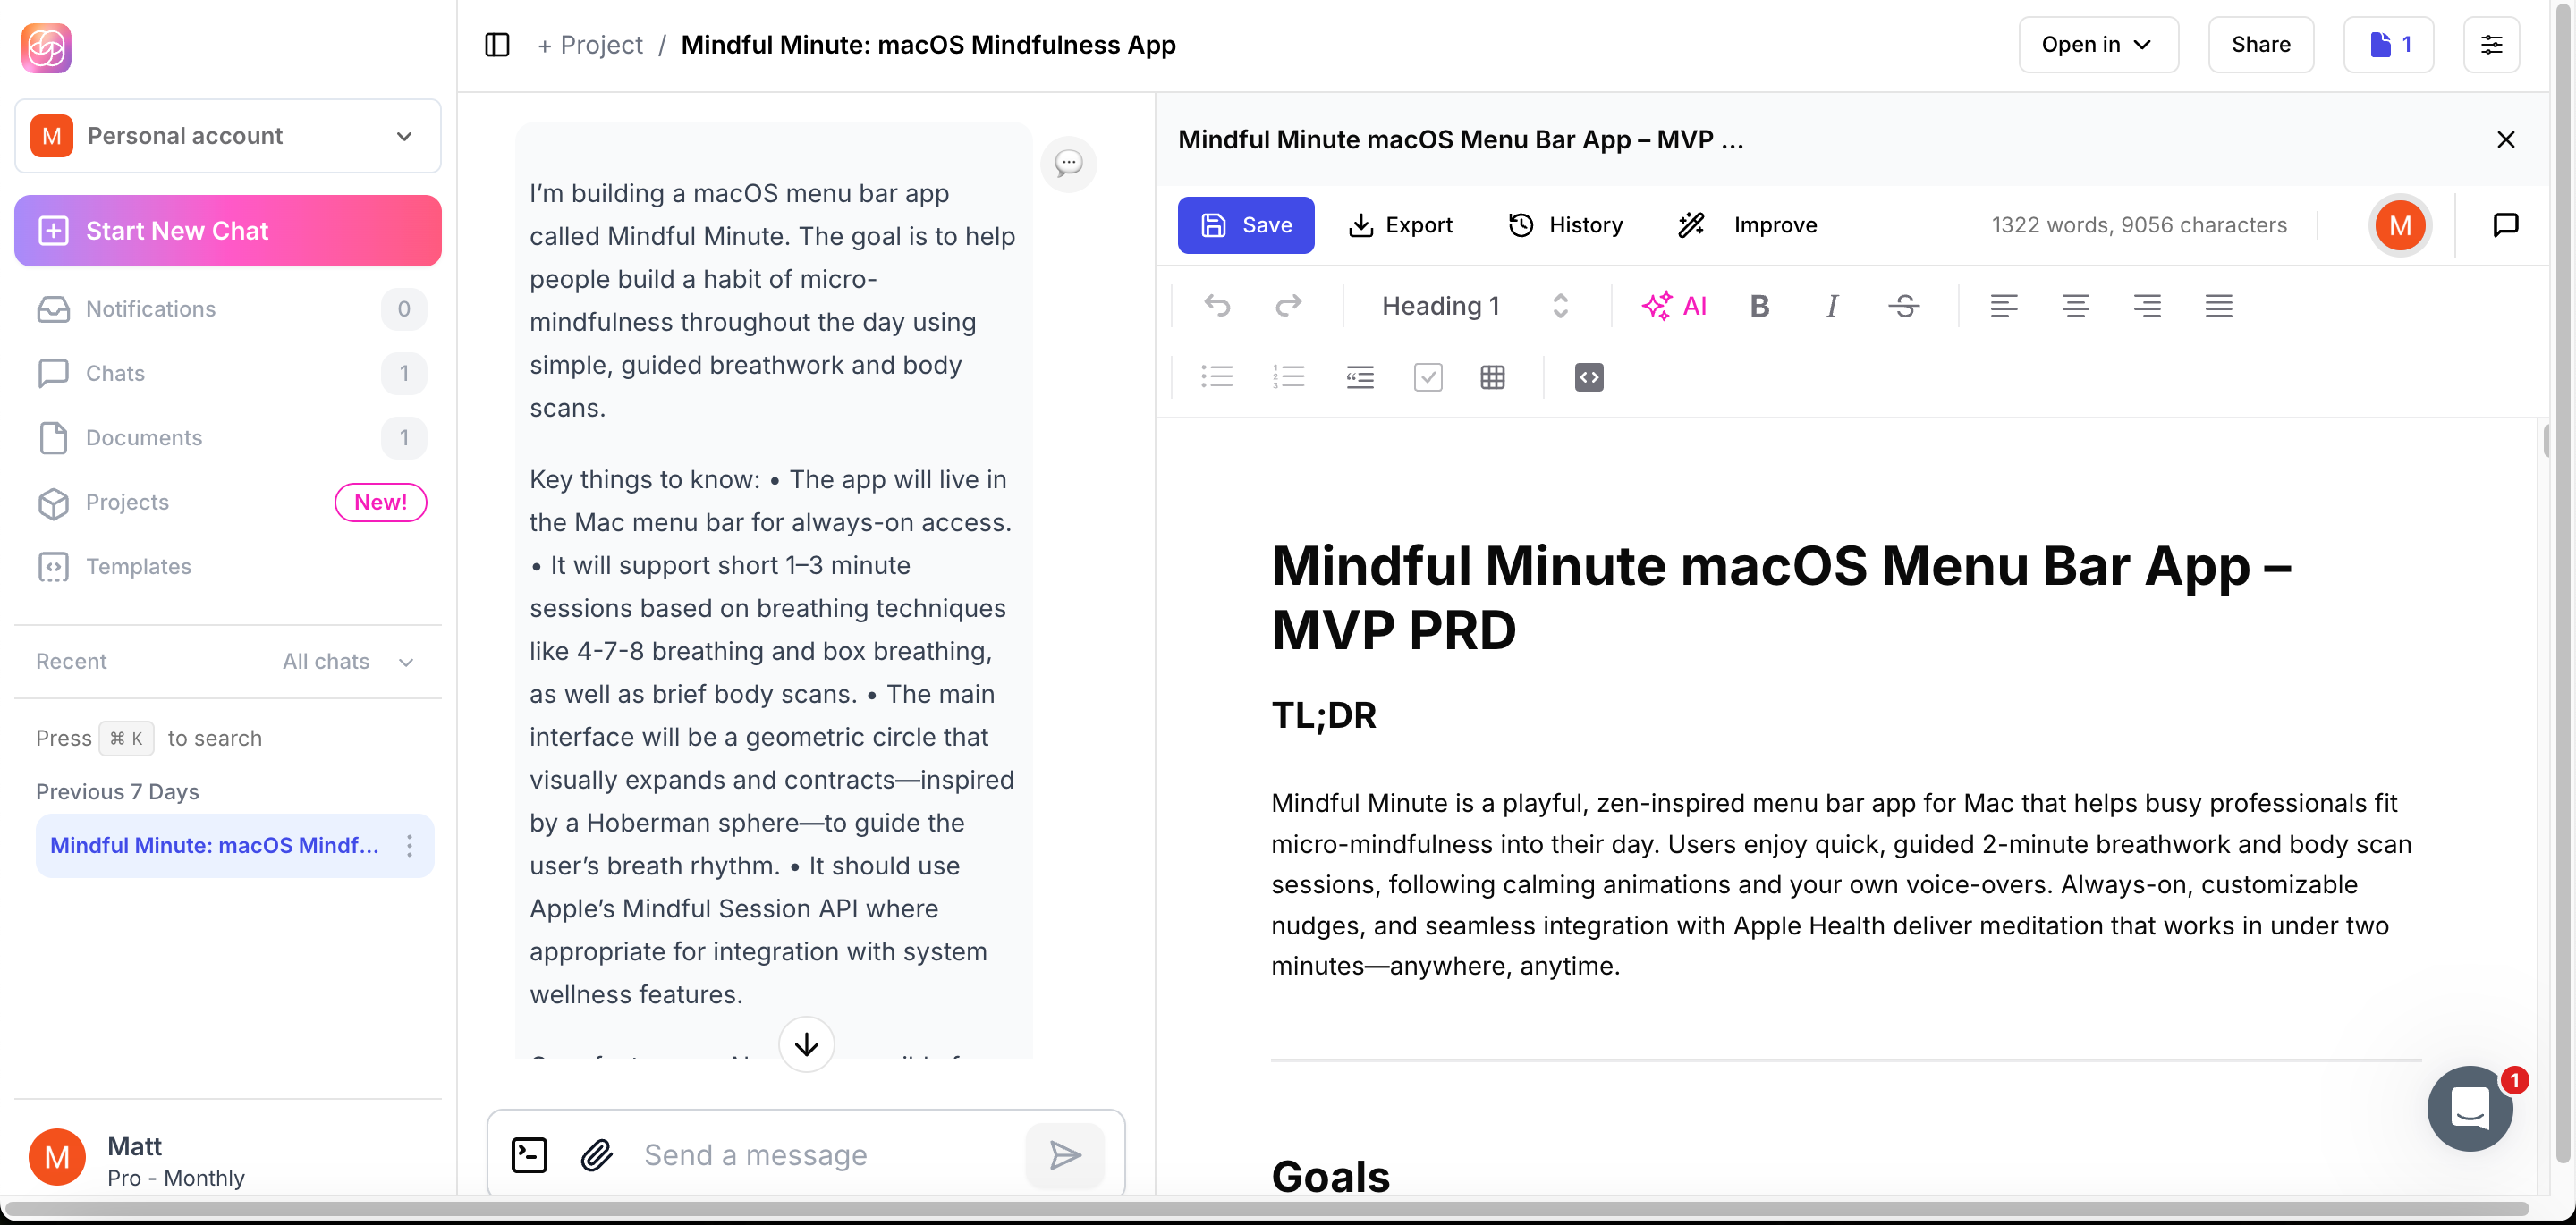Click the Save button
The height and width of the screenshot is (1225, 2576).
click(1245, 225)
